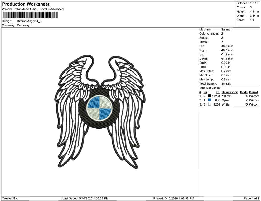
Task: Click the stitches value '19115'
Action: tap(254, 3)
